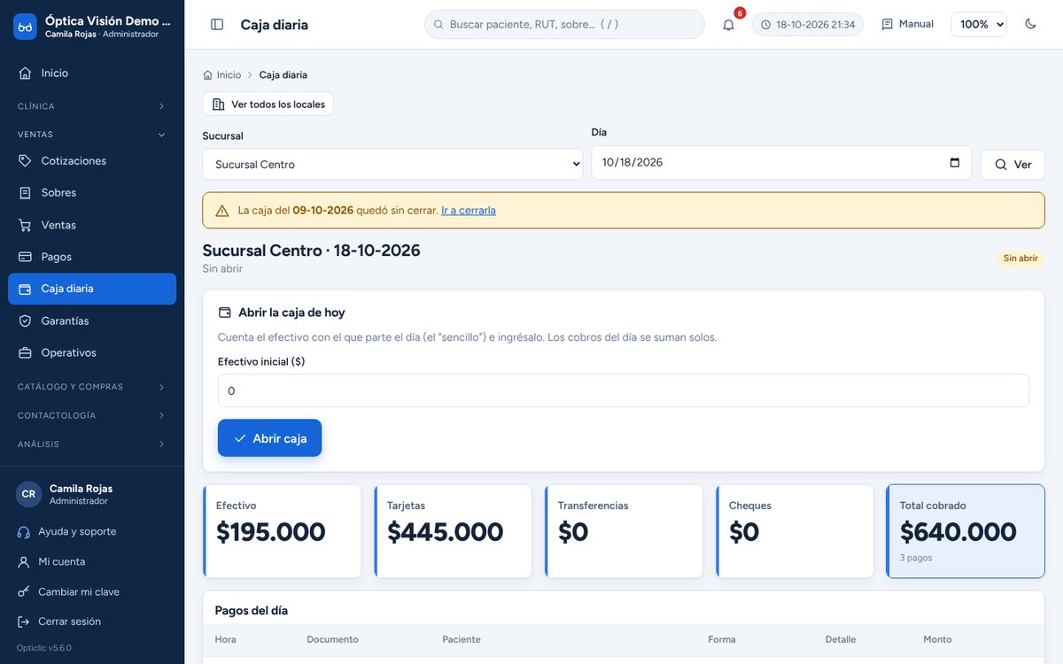Viewport: 1063px width, 664px height.
Task: Open Garantías in the sidebar
Action: click(92, 320)
